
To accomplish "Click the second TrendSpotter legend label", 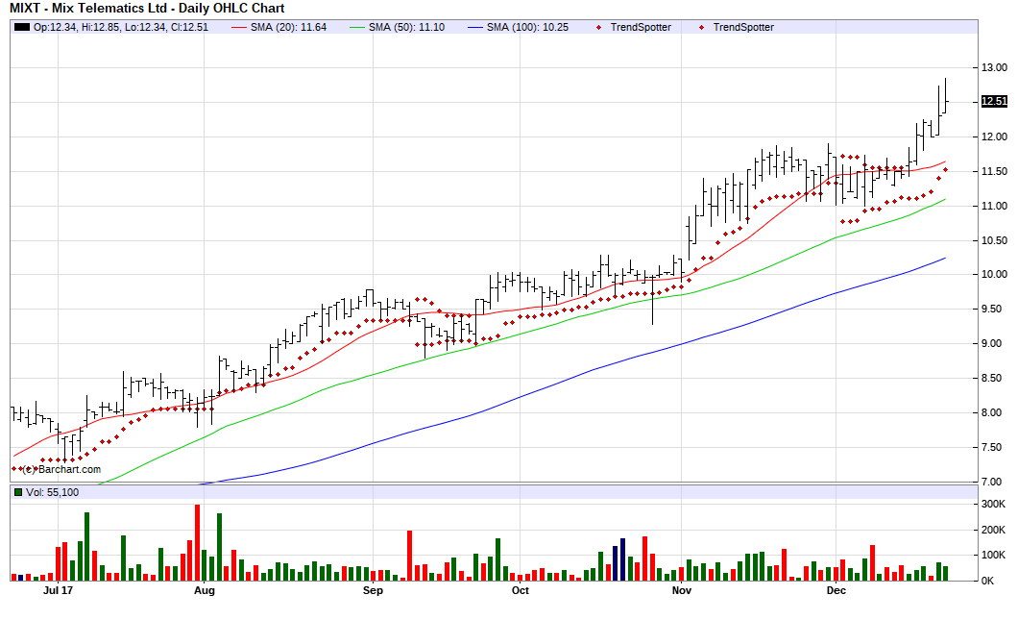I will (x=742, y=27).
